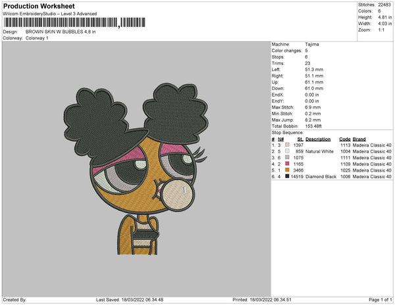Click 'Page 1 of 1' footer text
Screen dimensions: 395x305
381,300
